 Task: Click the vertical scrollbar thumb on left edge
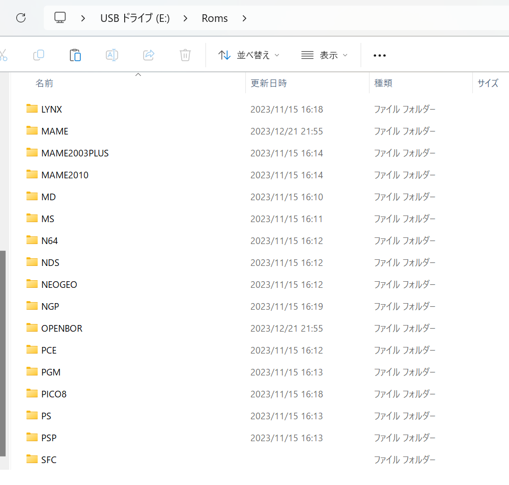tap(3, 354)
